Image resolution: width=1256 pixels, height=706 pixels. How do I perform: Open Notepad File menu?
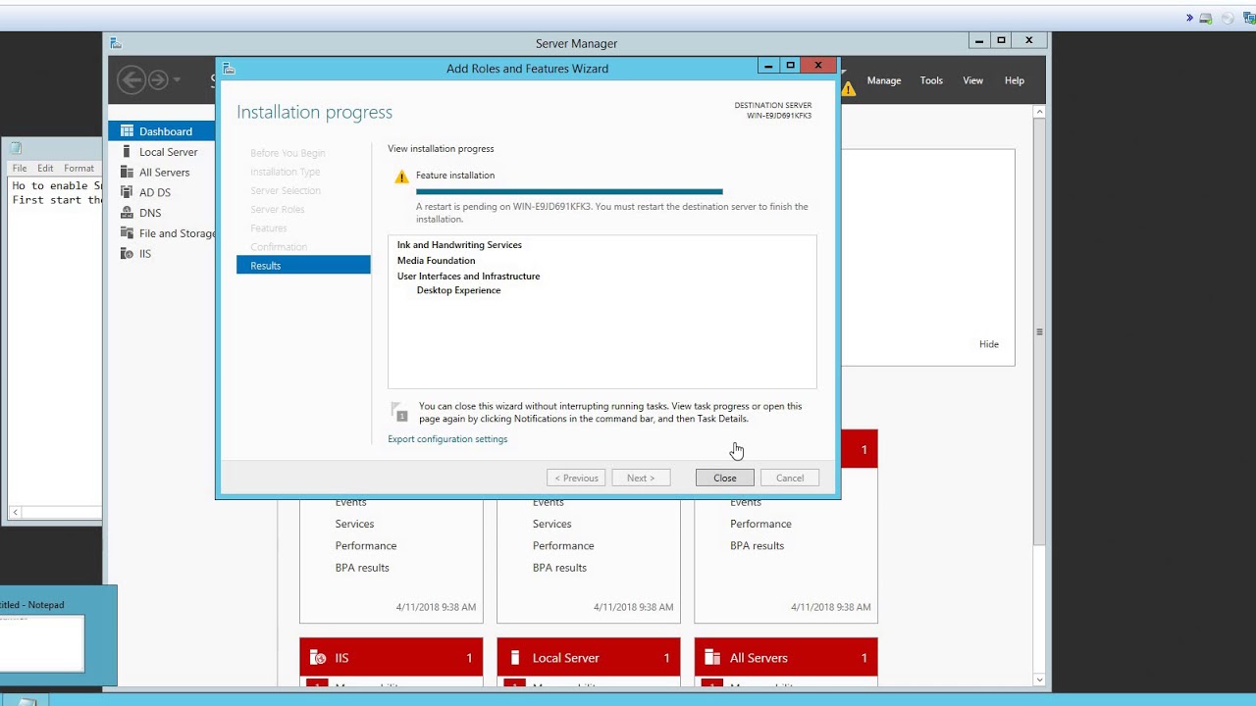[20, 169]
